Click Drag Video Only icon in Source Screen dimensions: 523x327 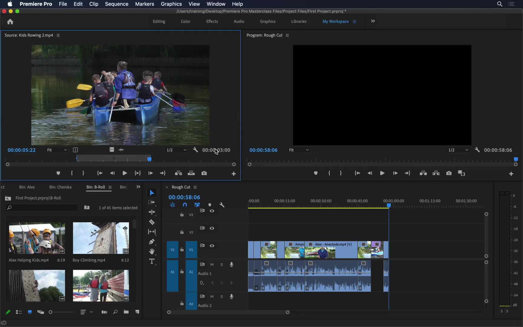(x=112, y=150)
